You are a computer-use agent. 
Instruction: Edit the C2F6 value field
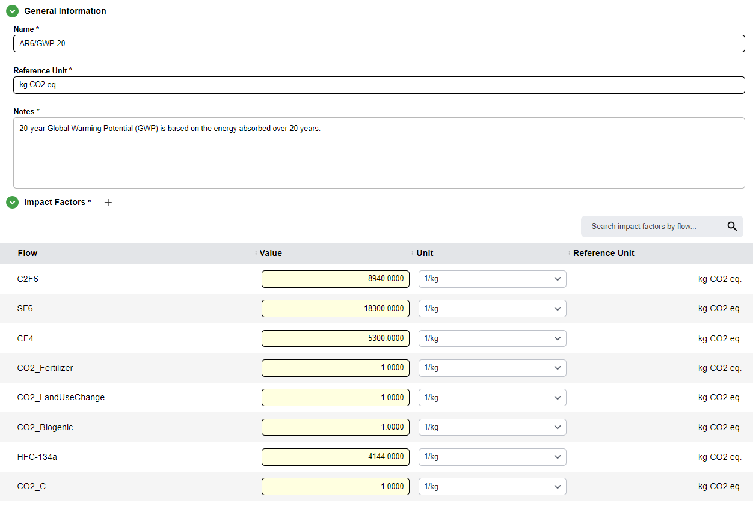coord(336,279)
